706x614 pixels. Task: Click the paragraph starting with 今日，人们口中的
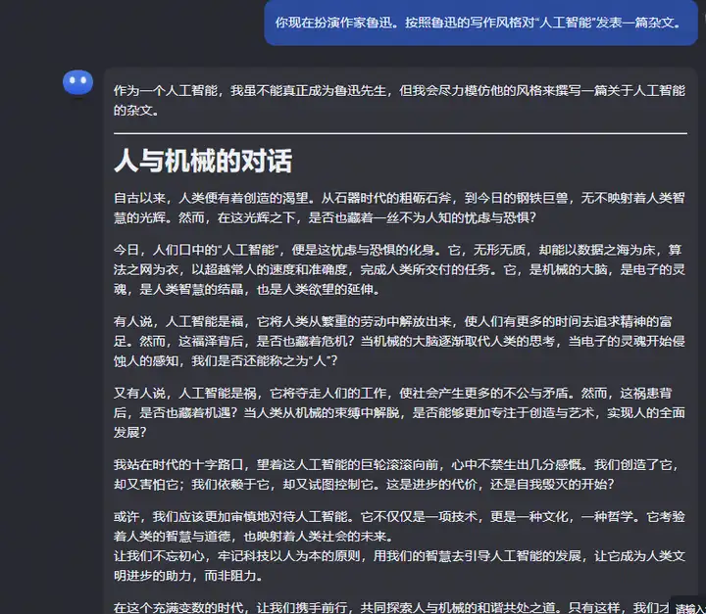tap(399, 269)
